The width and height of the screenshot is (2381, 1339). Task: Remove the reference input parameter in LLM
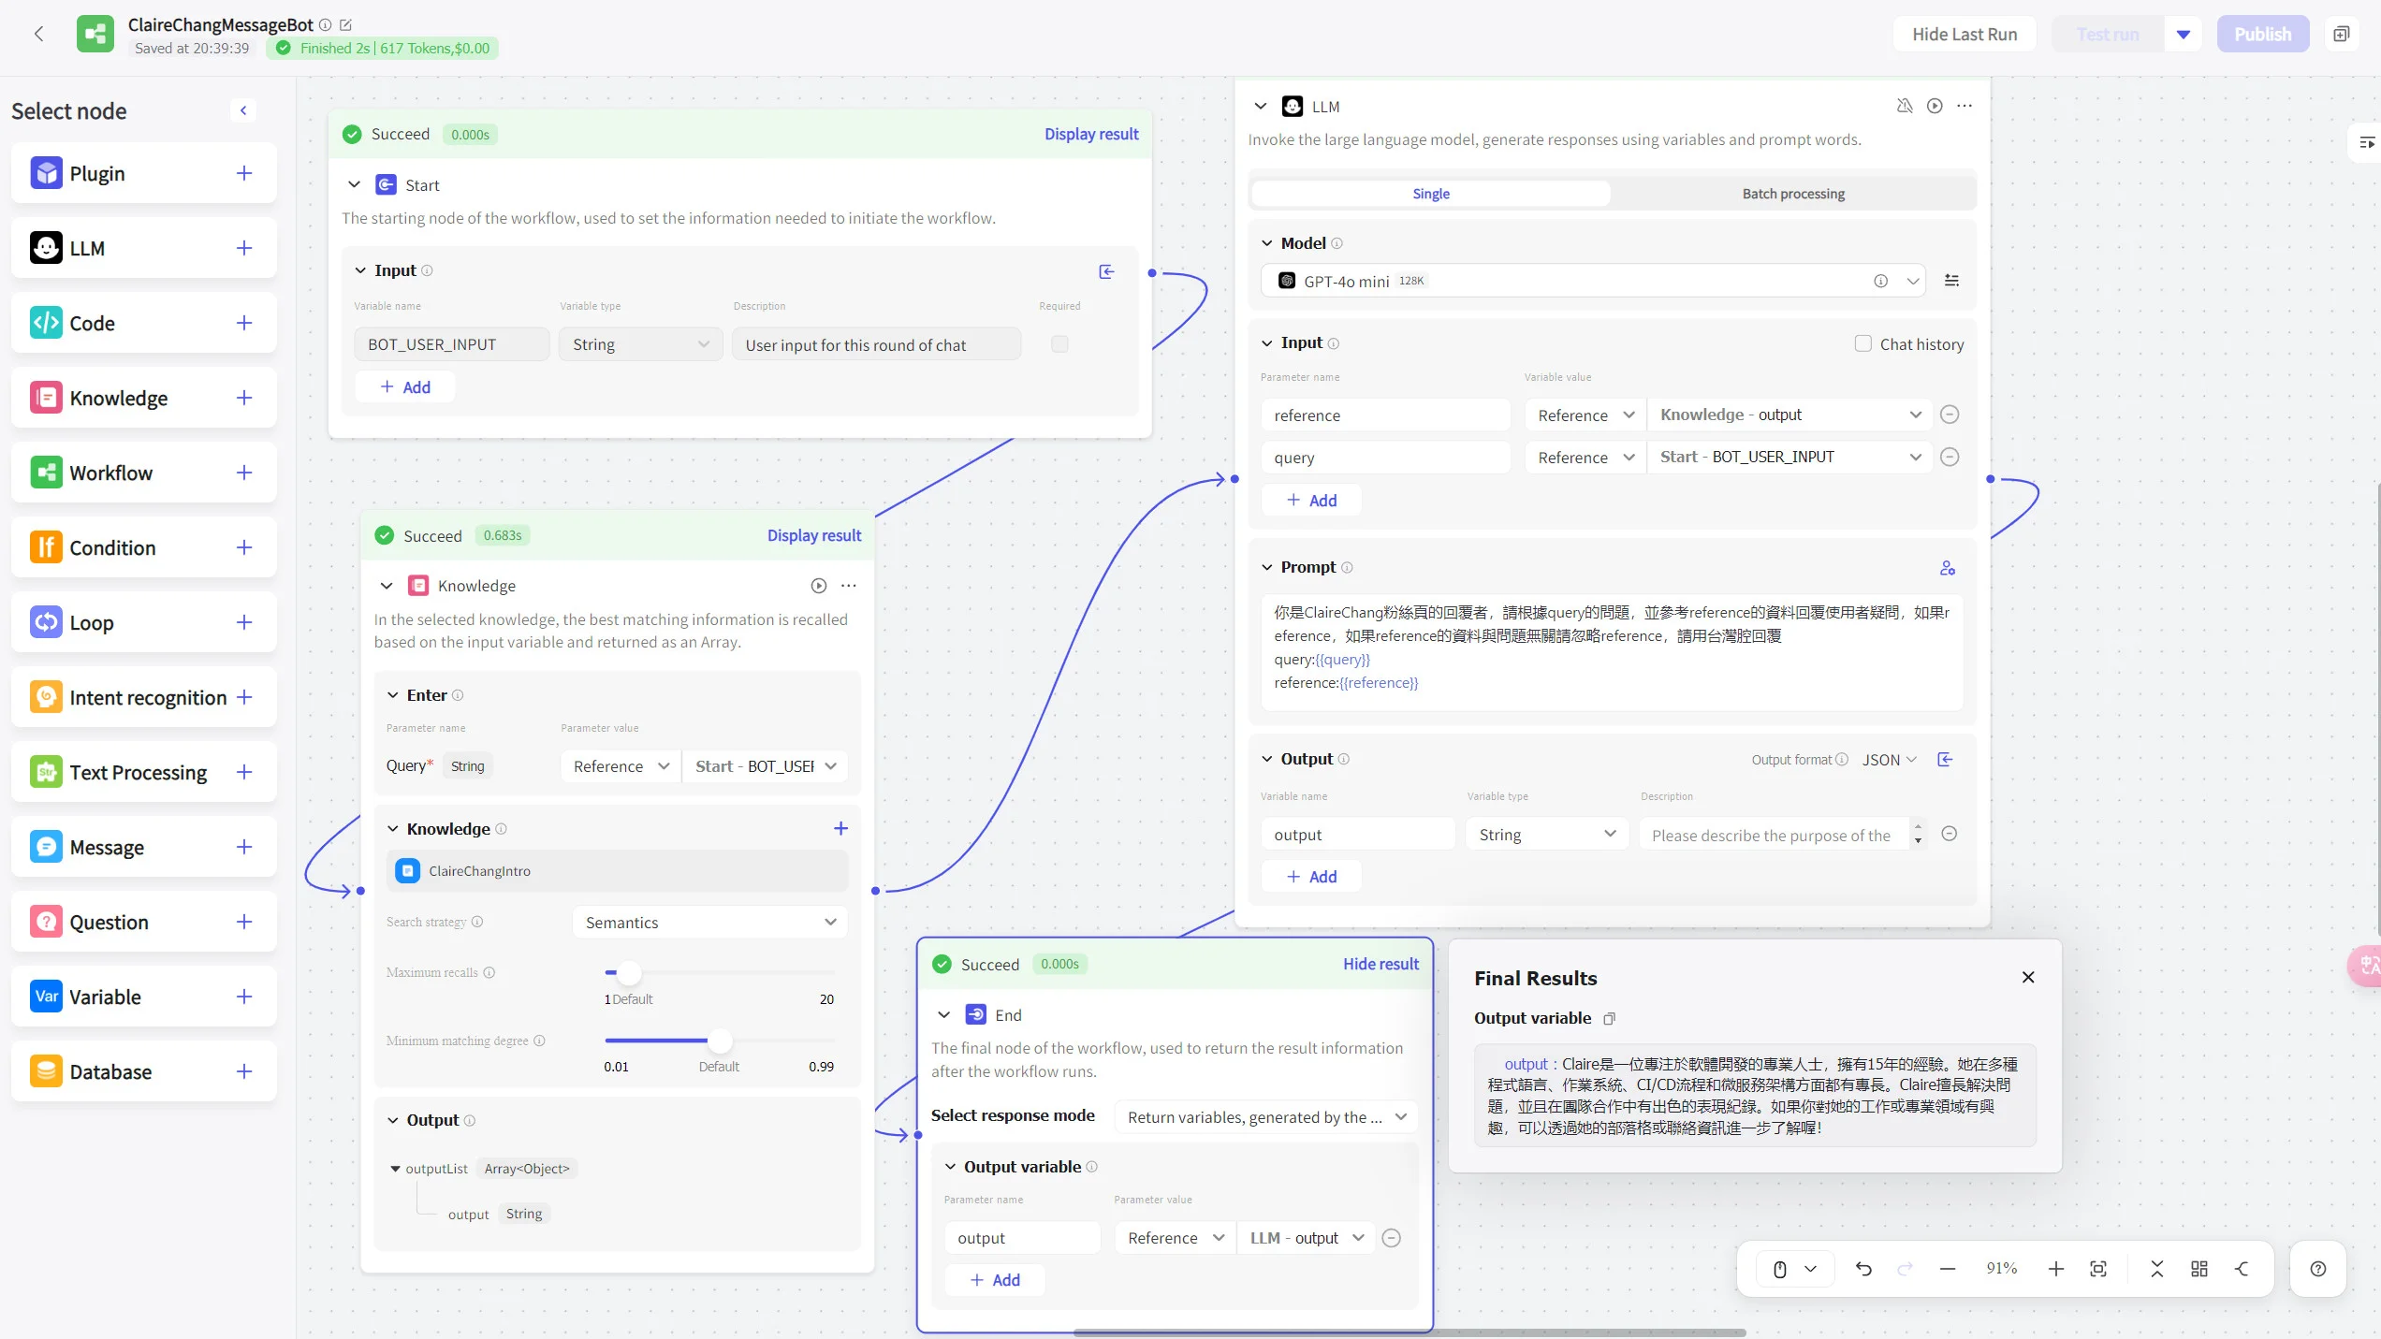tap(1950, 415)
